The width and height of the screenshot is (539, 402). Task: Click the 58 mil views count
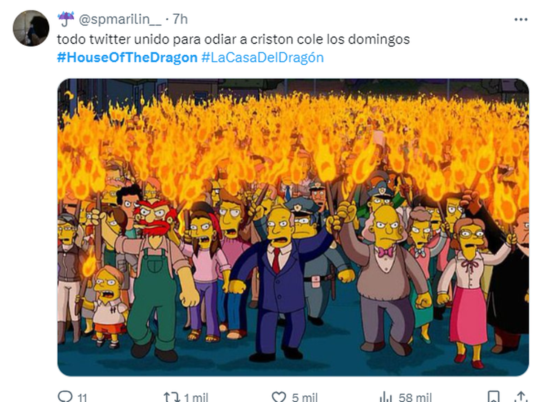point(415,398)
